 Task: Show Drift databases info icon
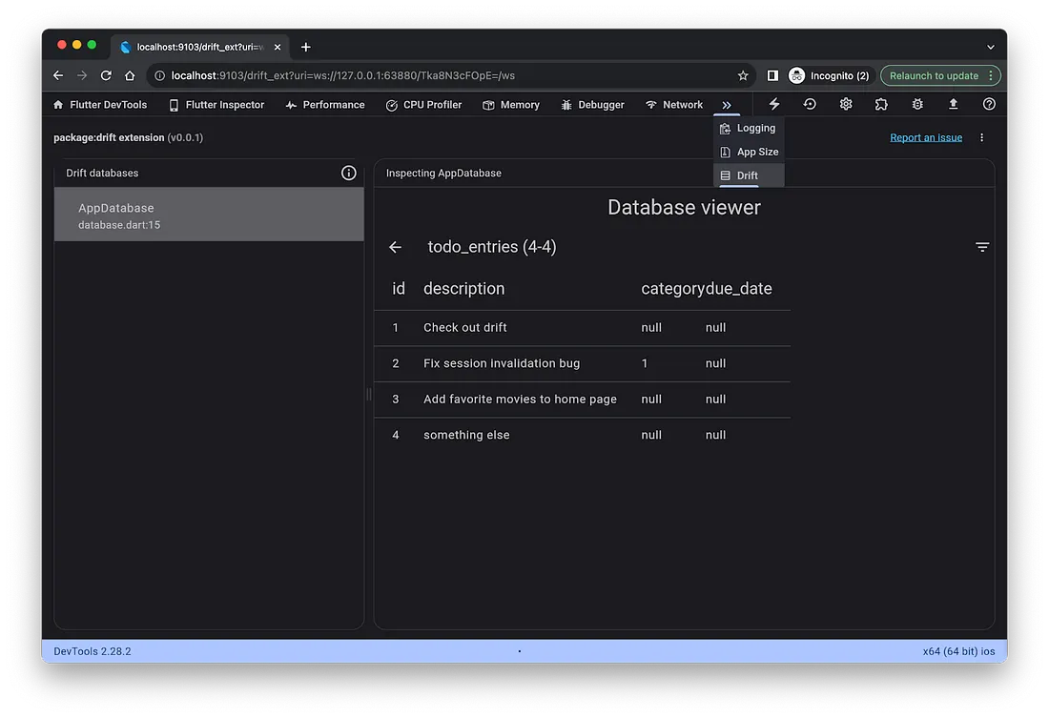[x=348, y=173]
